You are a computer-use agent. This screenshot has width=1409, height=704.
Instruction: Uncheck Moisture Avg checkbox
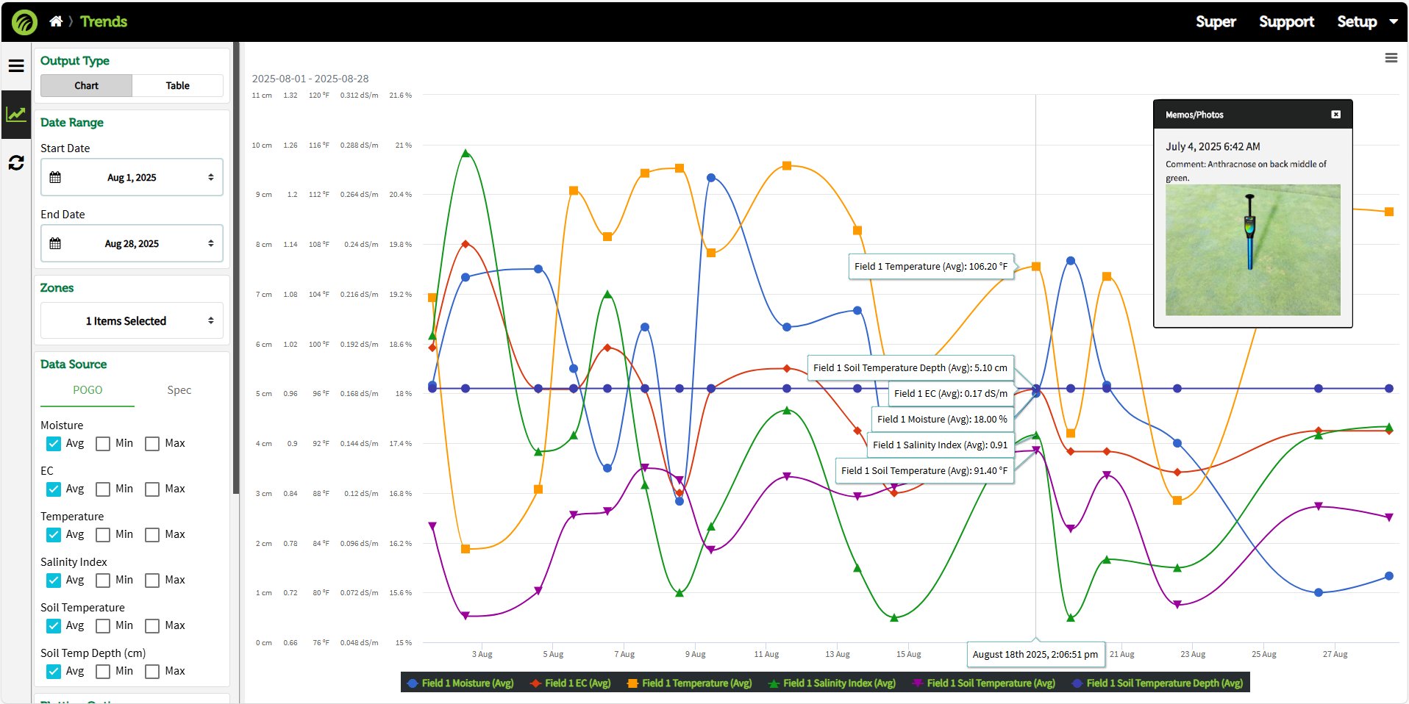click(x=54, y=444)
